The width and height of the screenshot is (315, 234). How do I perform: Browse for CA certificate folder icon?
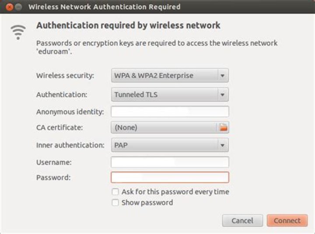224,127
